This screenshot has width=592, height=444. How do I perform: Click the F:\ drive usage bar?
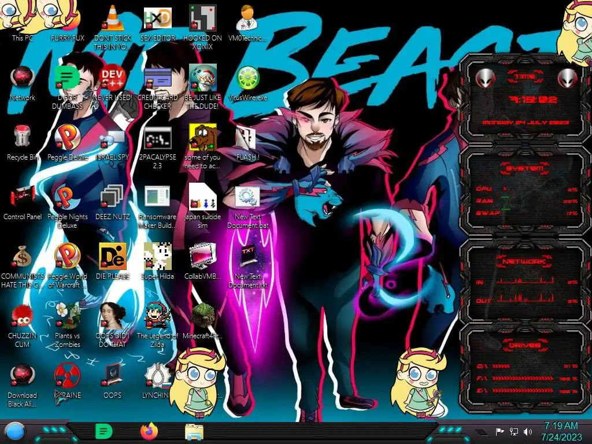(523, 378)
